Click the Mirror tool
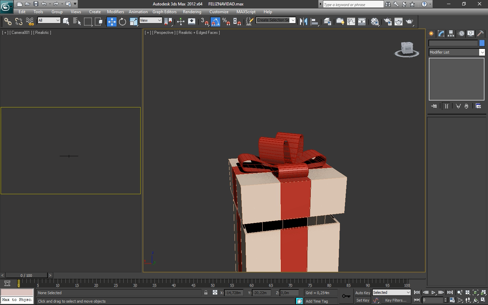 coord(303,22)
